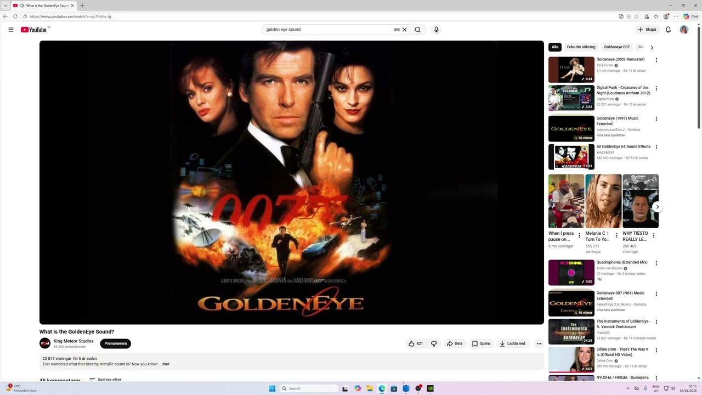The width and height of the screenshot is (702, 395).
Task: Open options for When I press pause Short
Action: pos(579,236)
